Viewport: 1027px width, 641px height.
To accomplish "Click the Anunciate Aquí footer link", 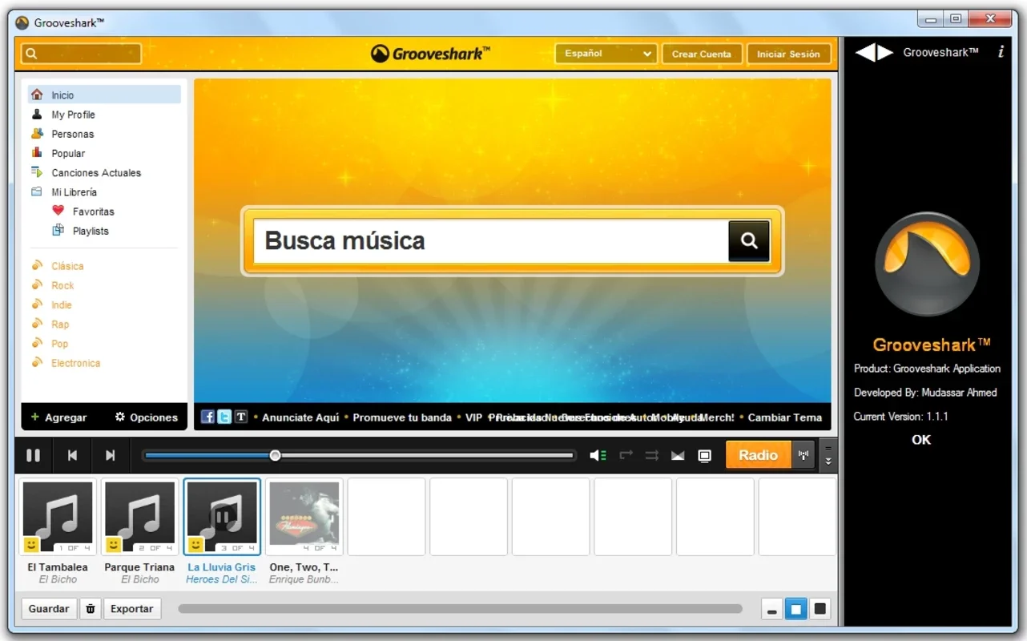I will (300, 417).
